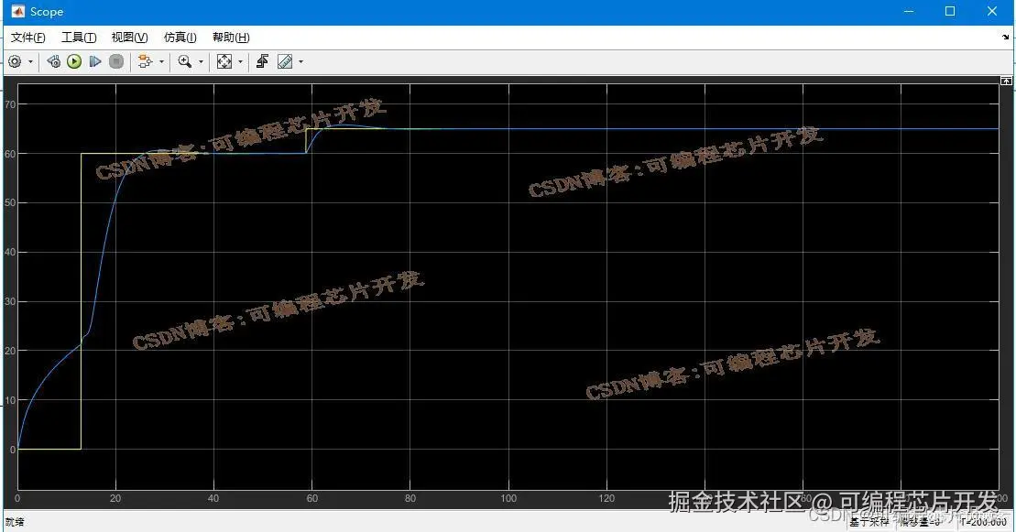Click the 基于采样 status bar entry
1016x532 pixels.
[869, 522]
